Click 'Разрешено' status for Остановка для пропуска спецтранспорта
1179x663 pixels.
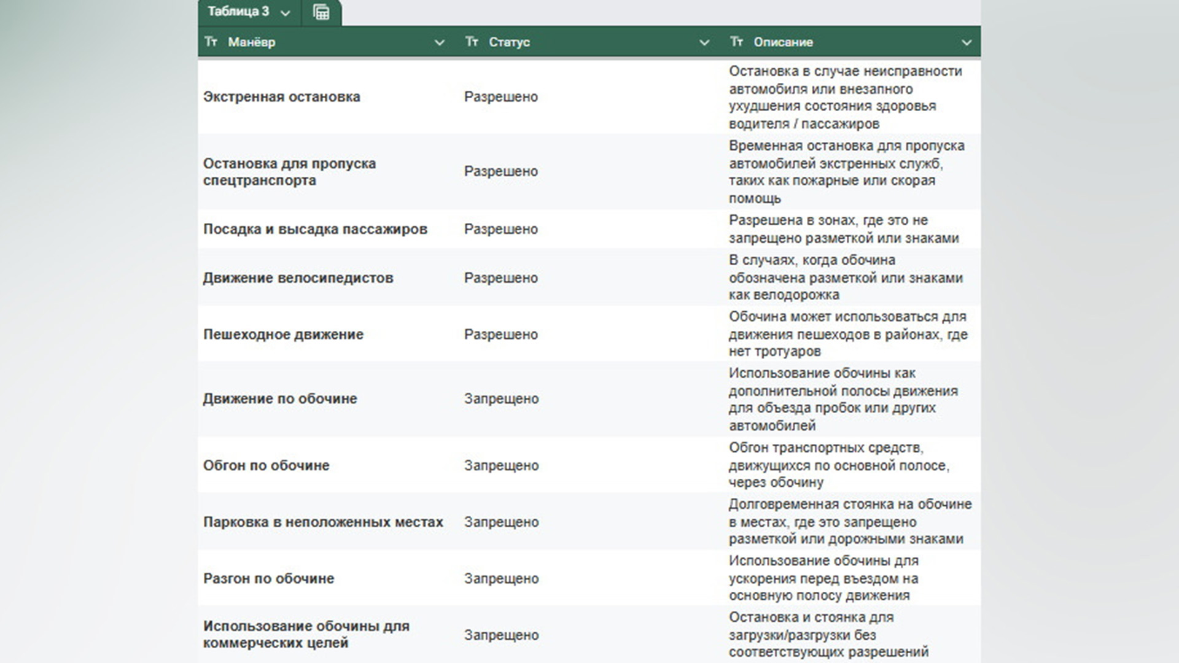(501, 171)
